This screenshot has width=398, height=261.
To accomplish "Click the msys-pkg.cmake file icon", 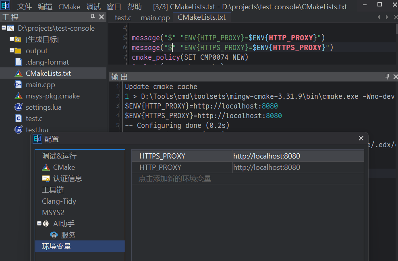I will click(18, 96).
